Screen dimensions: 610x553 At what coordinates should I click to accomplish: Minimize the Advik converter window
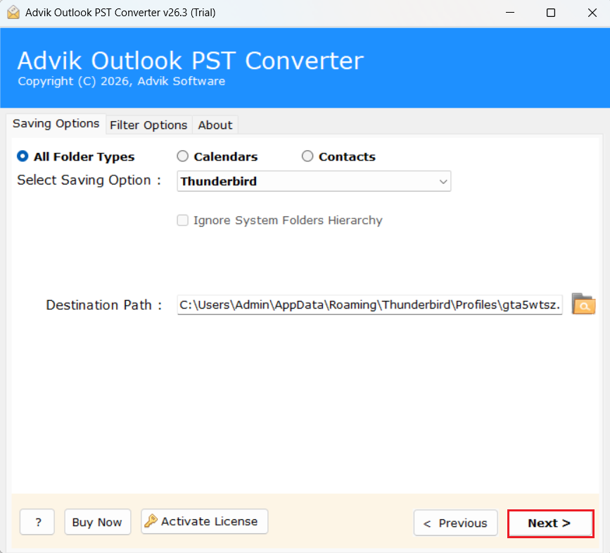point(510,13)
